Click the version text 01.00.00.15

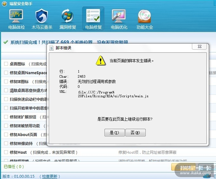pyautogui.click(x=24, y=176)
